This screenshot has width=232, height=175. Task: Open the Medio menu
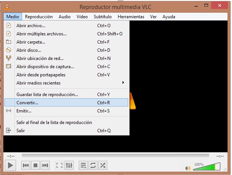click(13, 17)
